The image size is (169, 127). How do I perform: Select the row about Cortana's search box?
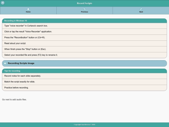(x=84, y=26)
